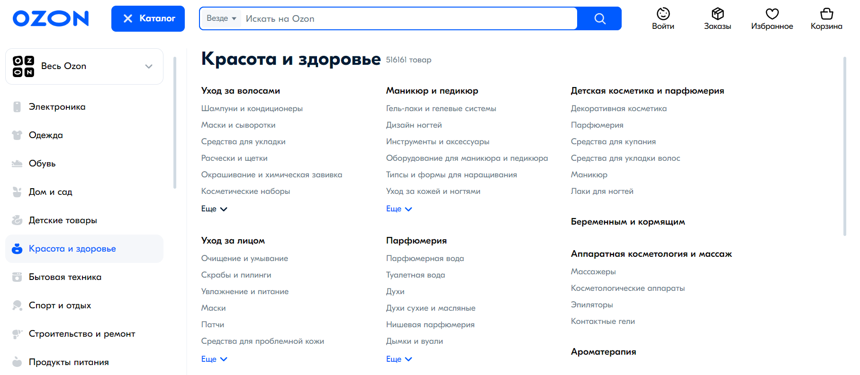This screenshot has height=375, width=860.
Task: Expand the Весь Ozon selector
Action: coord(84,66)
